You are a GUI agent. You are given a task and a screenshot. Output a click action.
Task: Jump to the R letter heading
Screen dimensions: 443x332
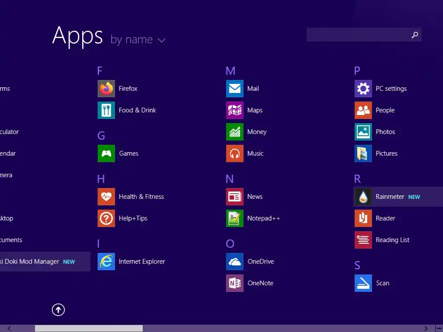(x=357, y=179)
